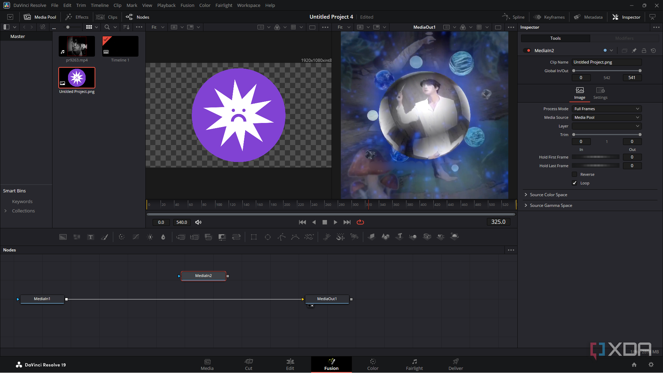Enable the Reverse checkbox
The height and width of the screenshot is (373, 663).
coord(575,174)
